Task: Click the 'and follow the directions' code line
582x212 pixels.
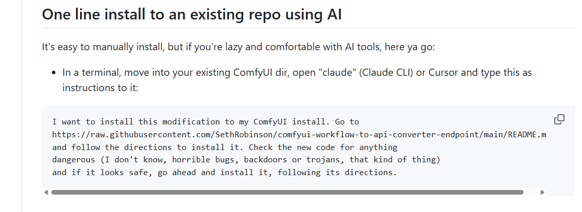Action: pyautogui.click(x=225, y=147)
